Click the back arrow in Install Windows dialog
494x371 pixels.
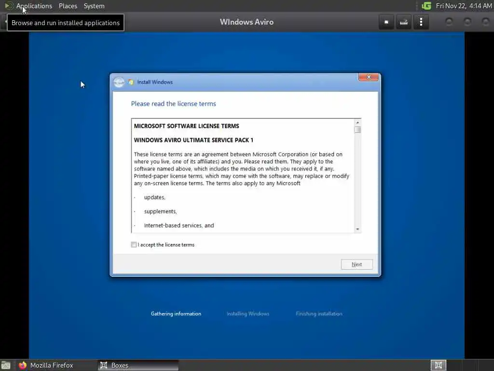point(119,82)
